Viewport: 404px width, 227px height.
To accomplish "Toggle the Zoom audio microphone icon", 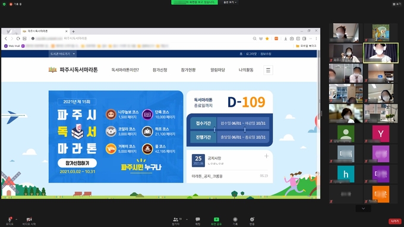I will click(x=10, y=219).
